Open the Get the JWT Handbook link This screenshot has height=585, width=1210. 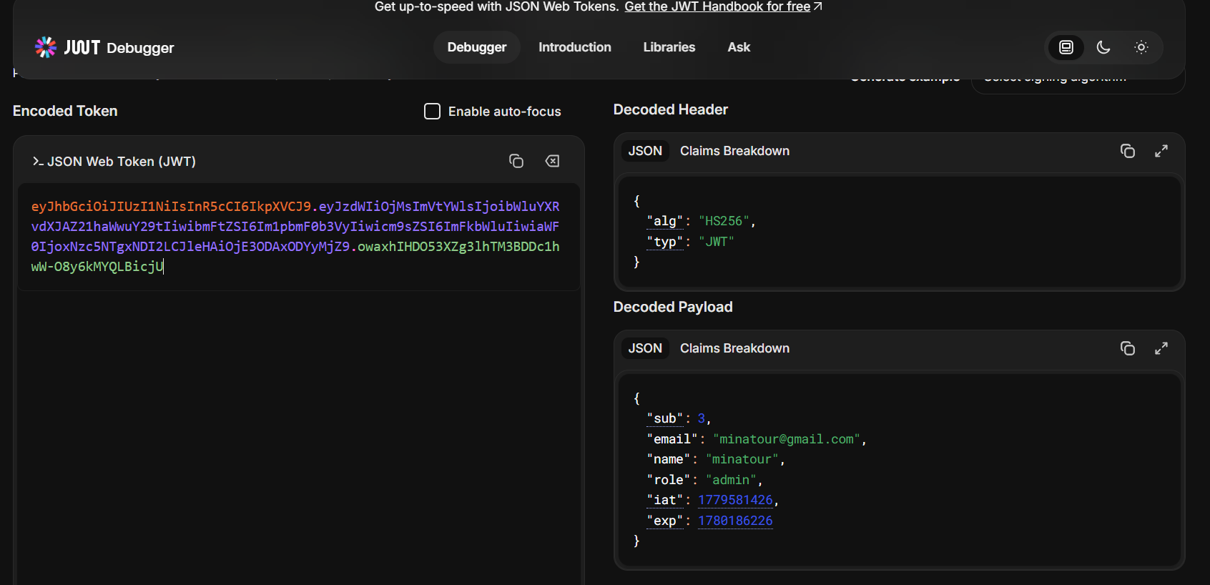723,6
